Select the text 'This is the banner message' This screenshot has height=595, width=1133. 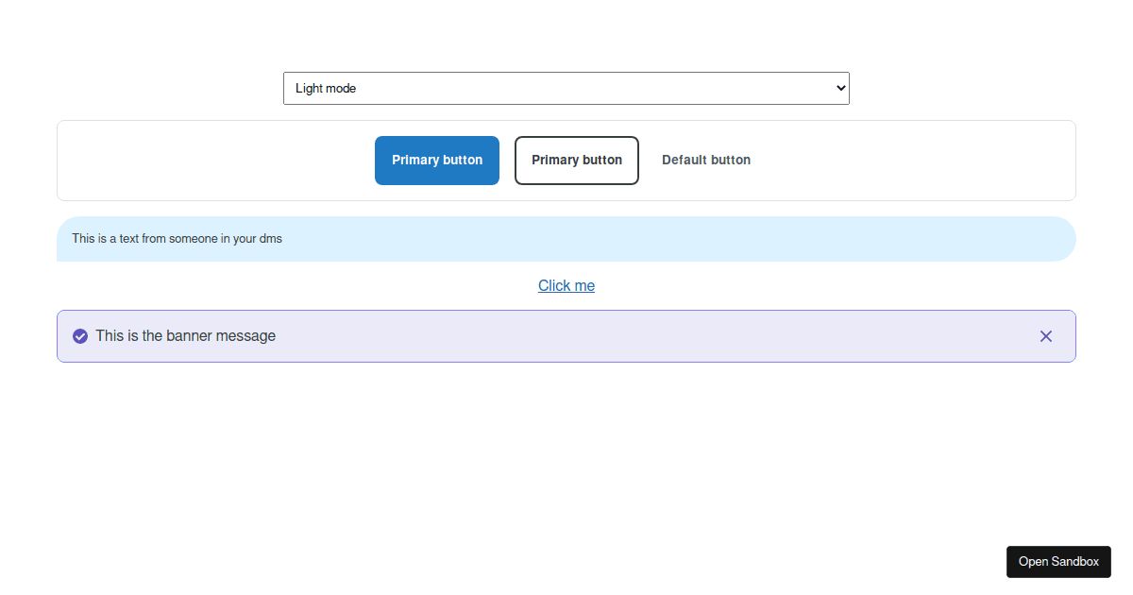coord(186,336)
